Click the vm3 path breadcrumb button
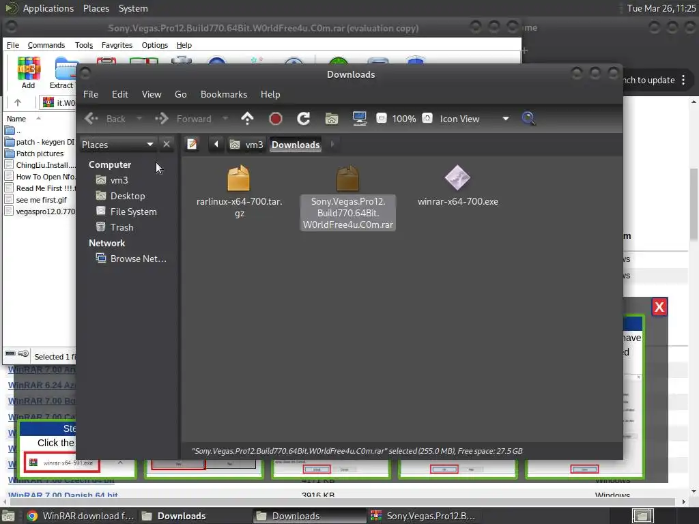Image resolution: width=699 pixels, height=524 pixels. pyautogui.click(x=246, y=145)
